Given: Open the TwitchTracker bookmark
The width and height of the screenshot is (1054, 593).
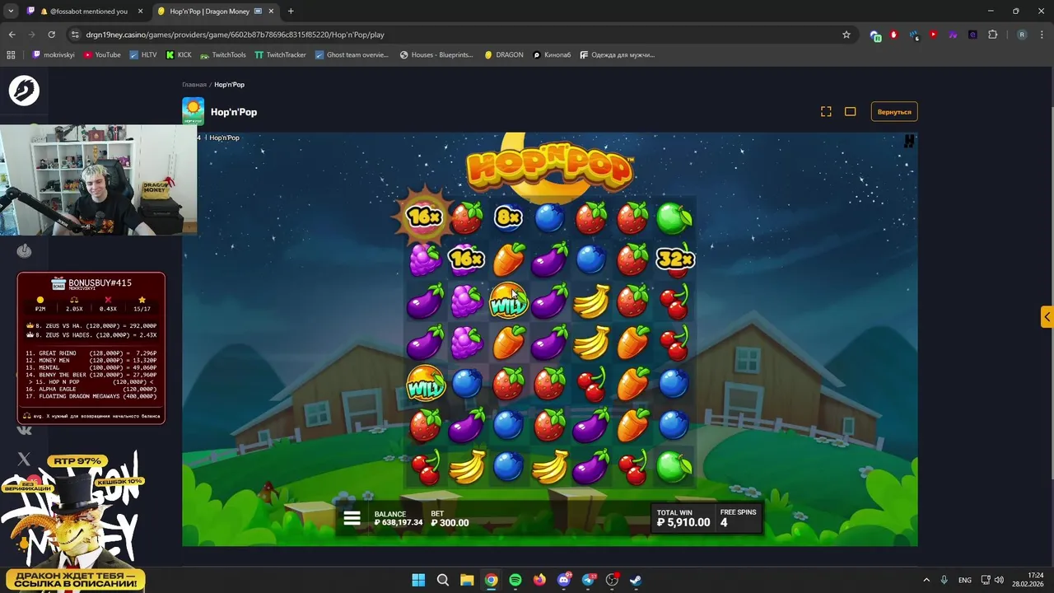Looking at the screenshot, I should tap(280, 54).
